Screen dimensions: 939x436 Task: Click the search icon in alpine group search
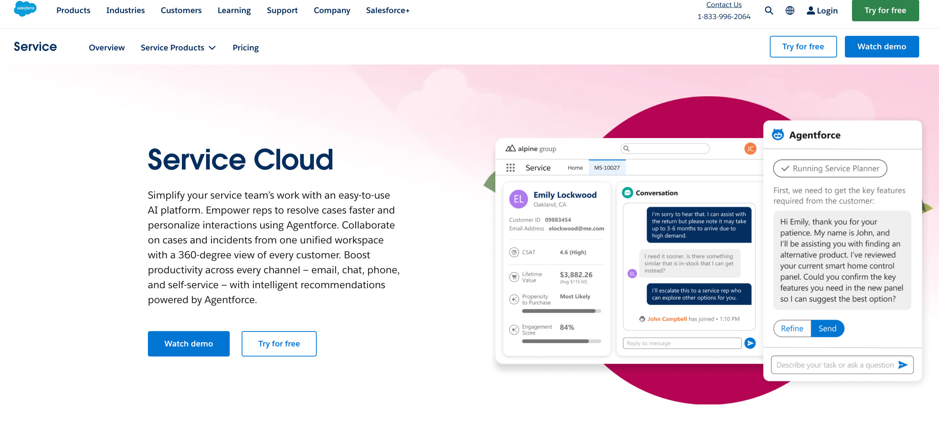pos(626,148)
